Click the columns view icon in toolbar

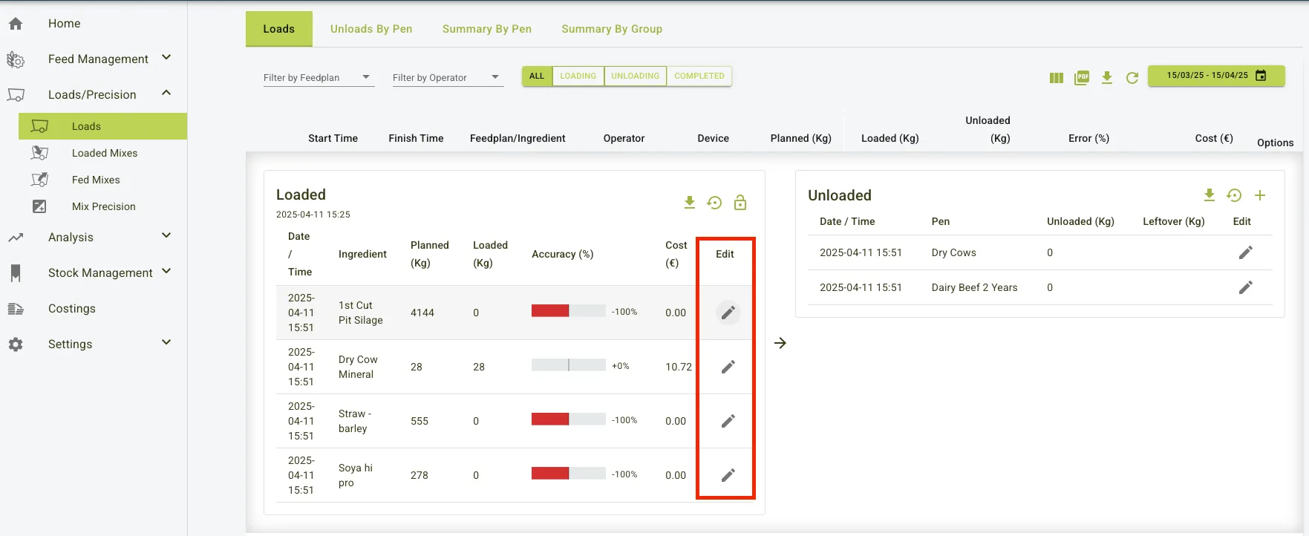click(1057, 78)
